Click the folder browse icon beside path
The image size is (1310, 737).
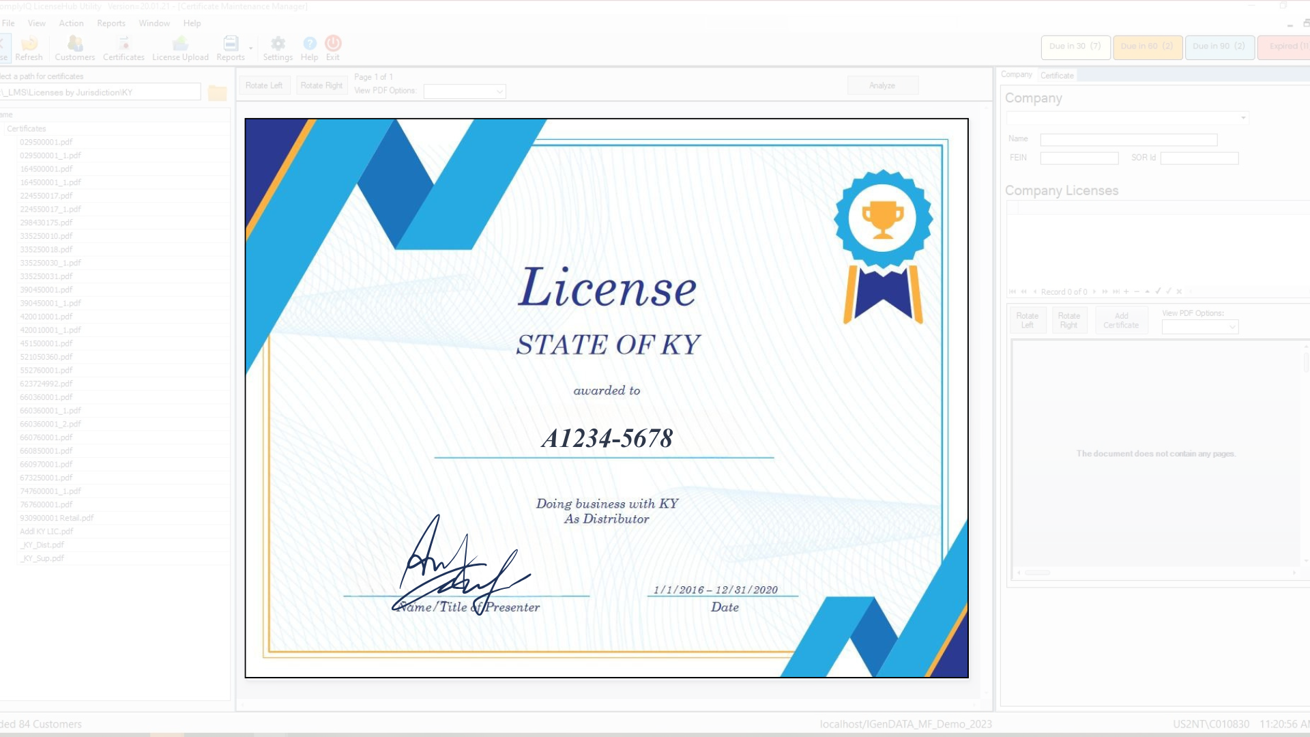[217, 93]
